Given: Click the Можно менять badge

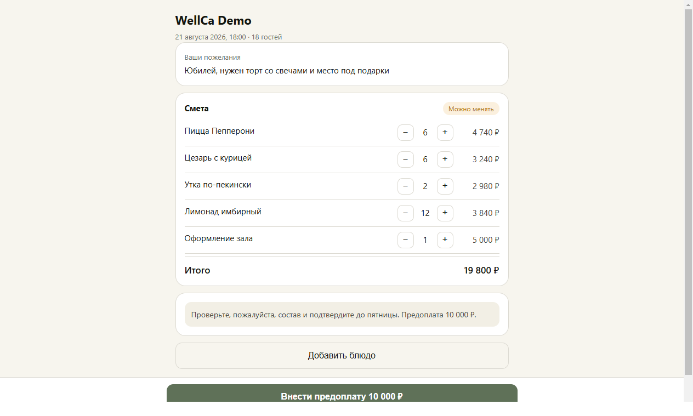Looking at the screenshot, I should (471, 109).
